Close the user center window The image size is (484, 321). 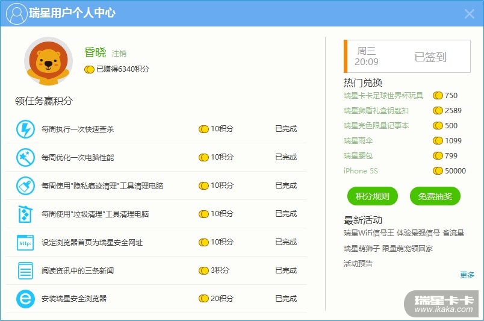[x=469, y=14]
